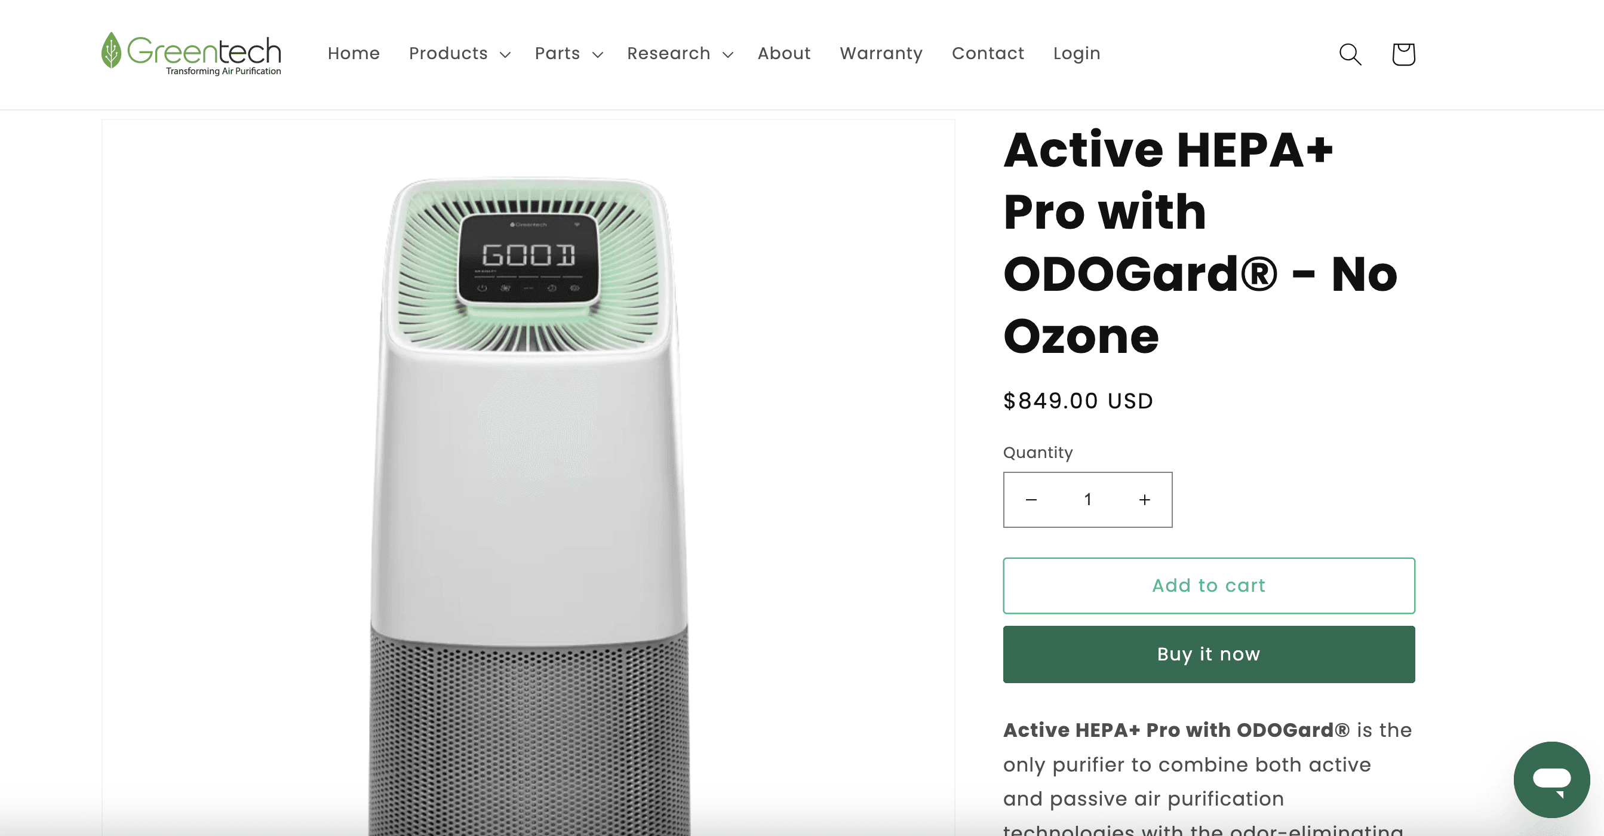Click the Add to cart button
1604x836 pixels.
pyautogui.click(x=1209, y=586)
